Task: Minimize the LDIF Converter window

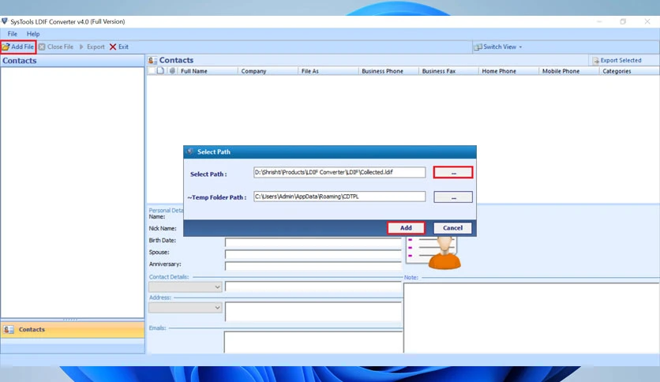Action: [x=599, y=21]
